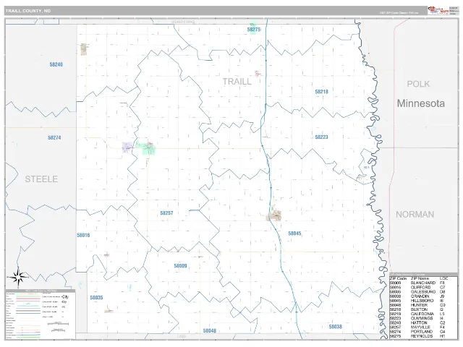The image size is (463, 347).
Task: Click the 'NORMAN' county label
Action: coord(415,215)
